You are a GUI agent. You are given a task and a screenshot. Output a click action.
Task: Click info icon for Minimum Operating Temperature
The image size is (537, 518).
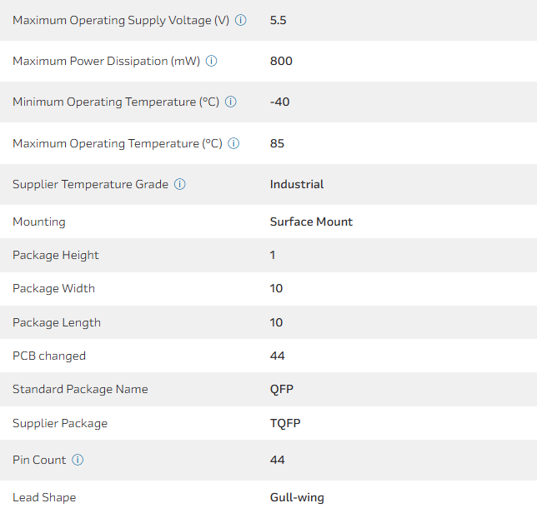[231, 102]
